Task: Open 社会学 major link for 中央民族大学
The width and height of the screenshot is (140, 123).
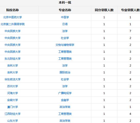Action: 65,38
